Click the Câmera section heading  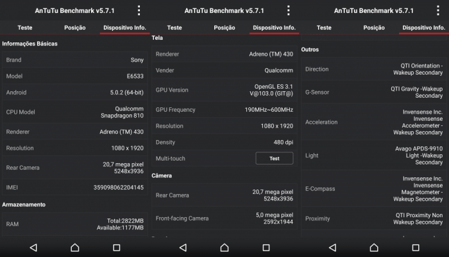point(162,175)
